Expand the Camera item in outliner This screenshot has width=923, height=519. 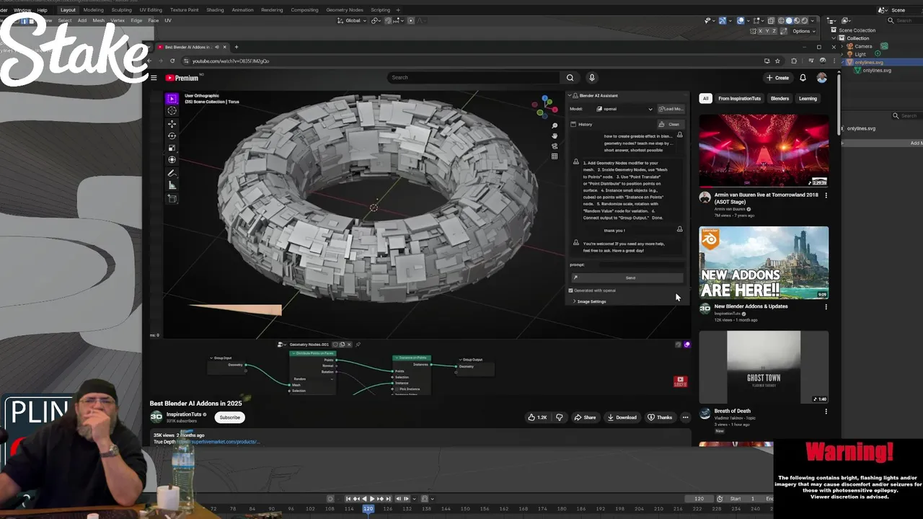click(842, 46)
